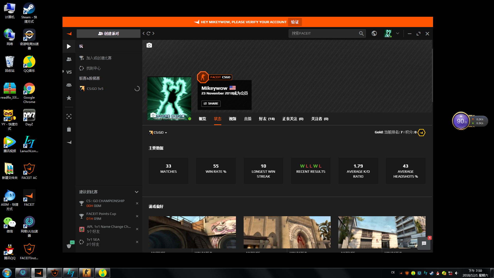Open the Google Chrome desktop shortcut
Screen dimensions: 494x278
click(29, 93)
